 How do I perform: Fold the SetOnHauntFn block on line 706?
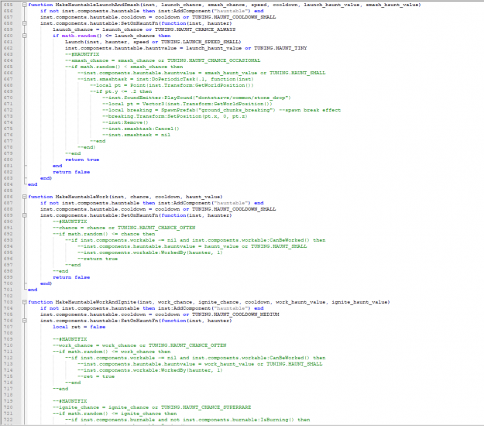pos(22,320)
